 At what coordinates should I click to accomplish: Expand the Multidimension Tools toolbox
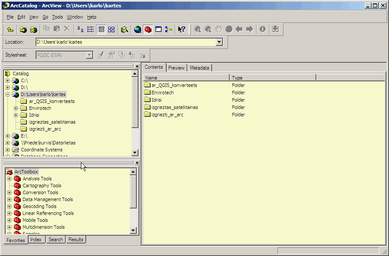pos(9,227)
